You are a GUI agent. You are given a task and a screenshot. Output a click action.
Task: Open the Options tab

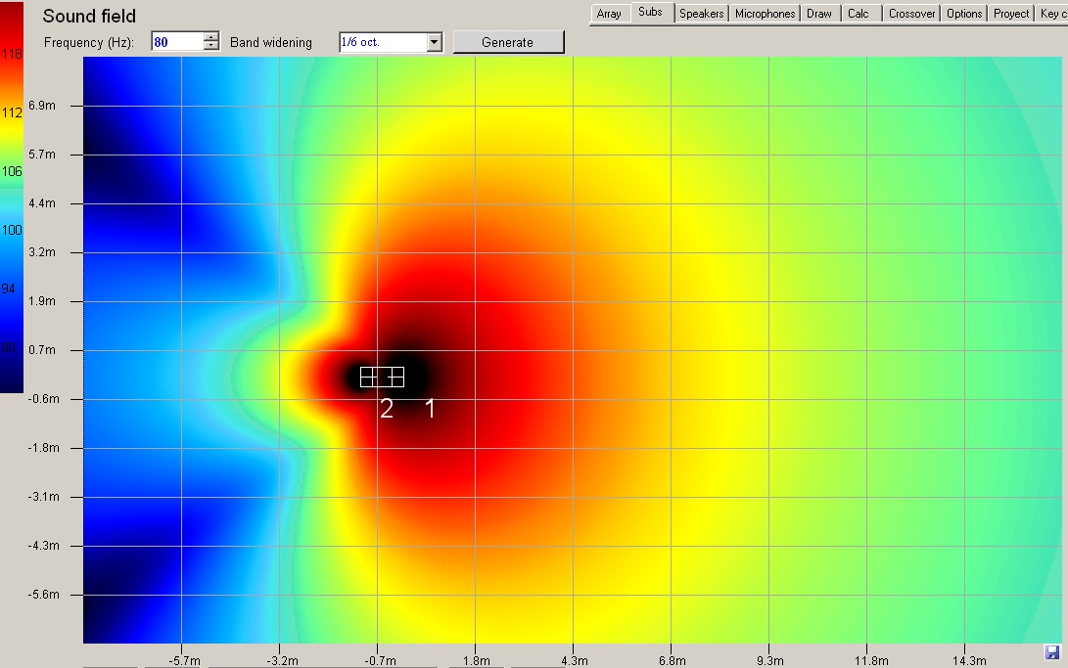click(964, 14)
